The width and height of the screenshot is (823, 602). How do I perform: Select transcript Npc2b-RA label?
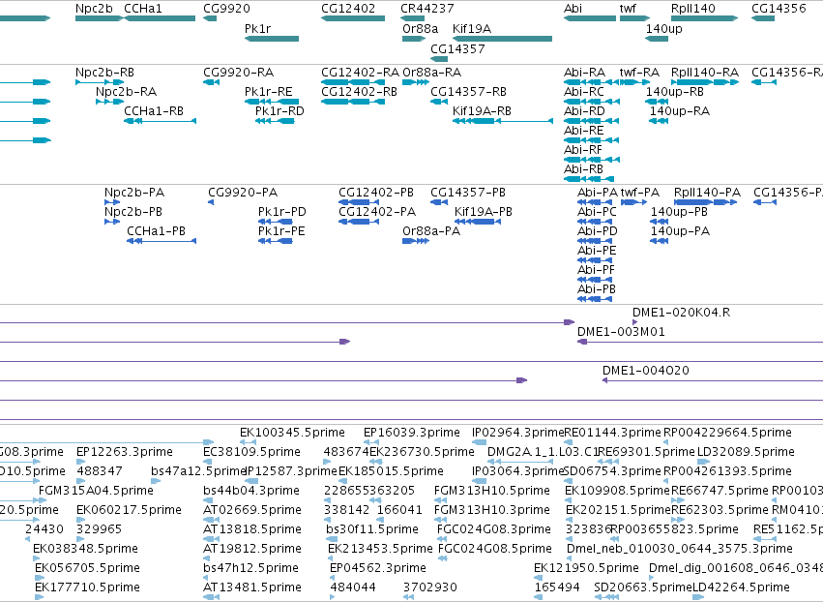[126, 91]
